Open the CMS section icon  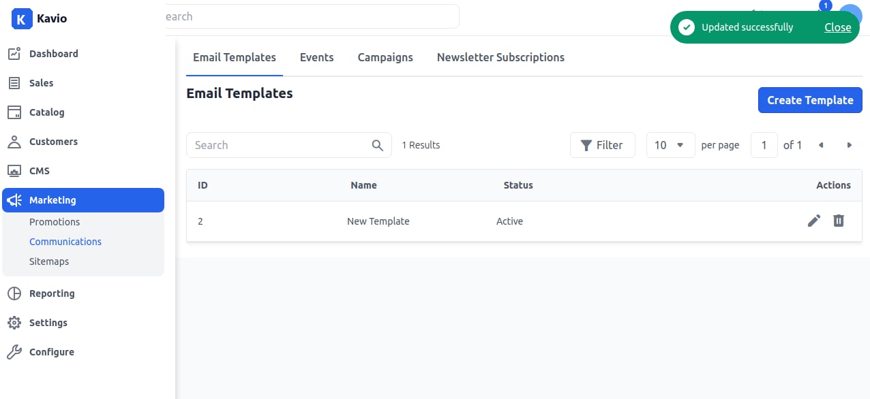pos(14,171)
